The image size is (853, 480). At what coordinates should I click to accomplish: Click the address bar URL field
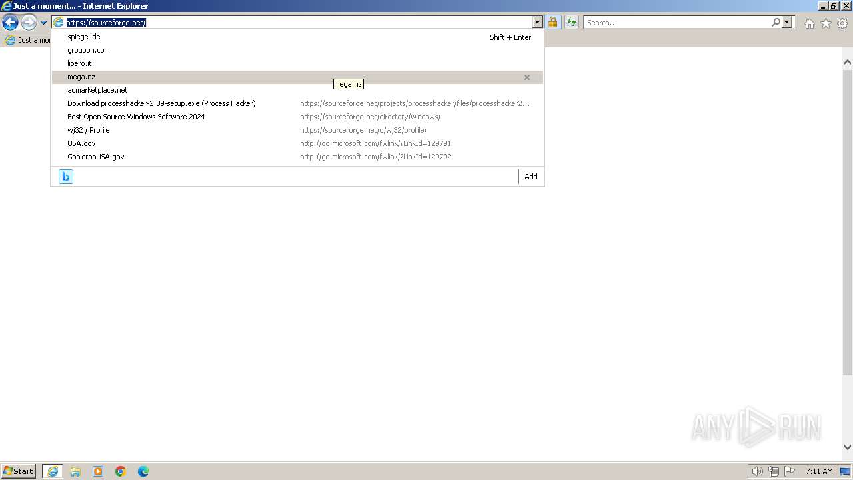(x=299, y=22)
